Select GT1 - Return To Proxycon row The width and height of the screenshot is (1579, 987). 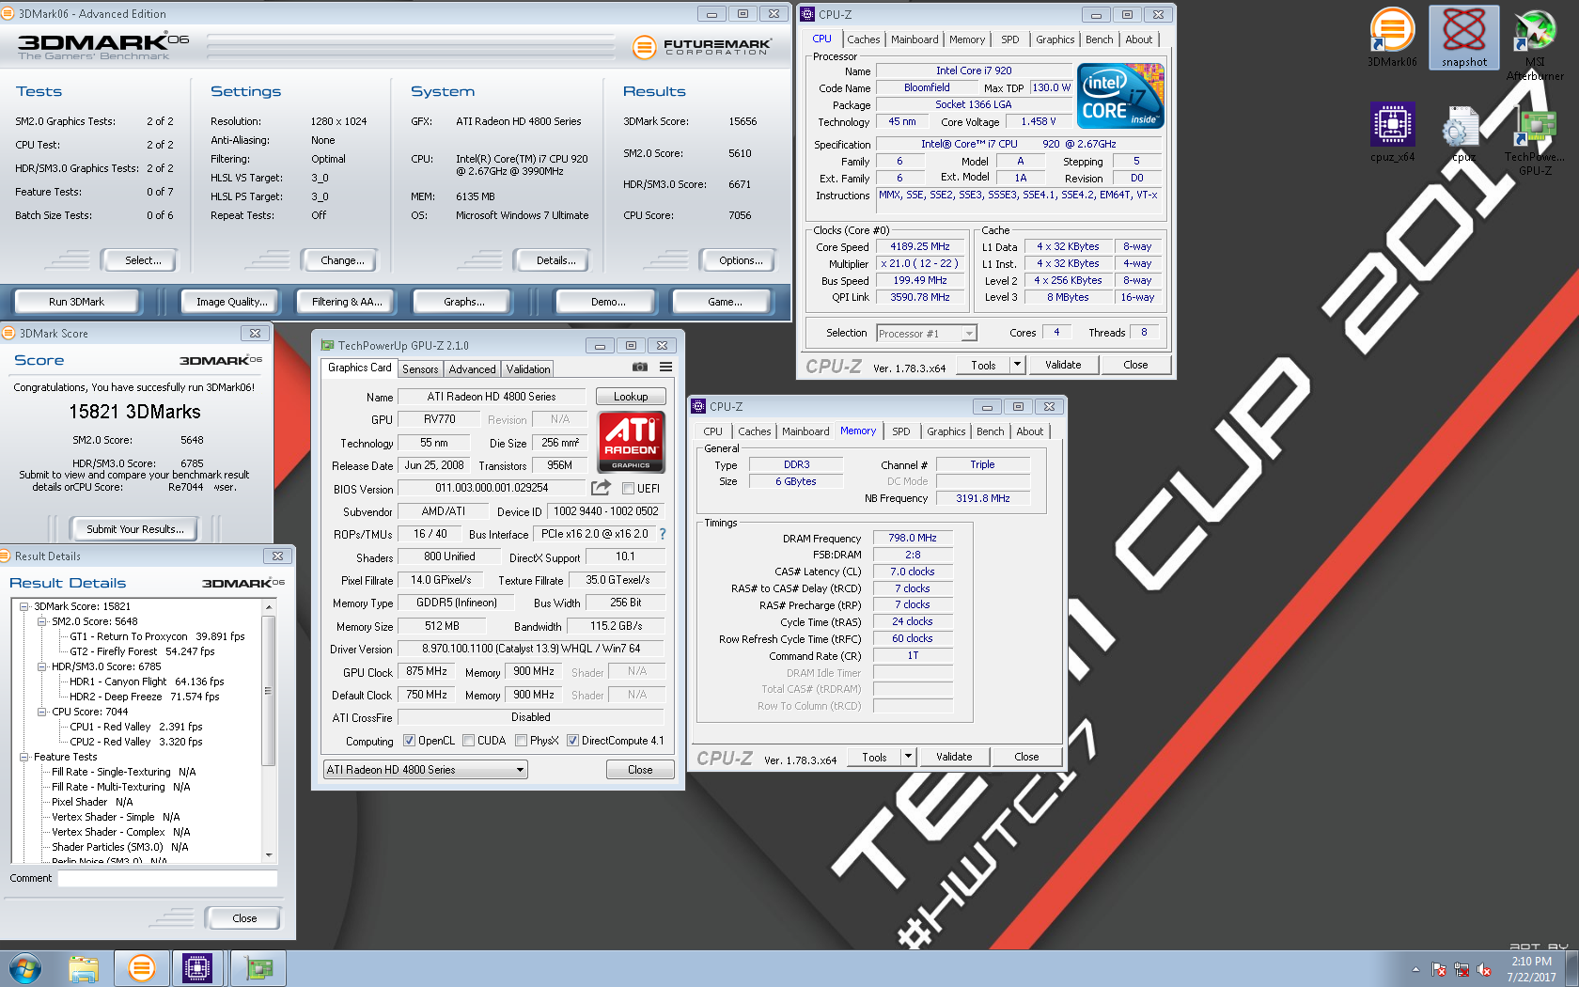[x=157, y=636]
